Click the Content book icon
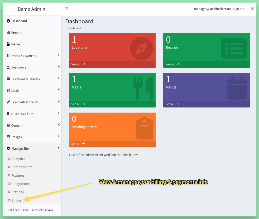This screenshot has height=219, width=259. tap(8, 125)
